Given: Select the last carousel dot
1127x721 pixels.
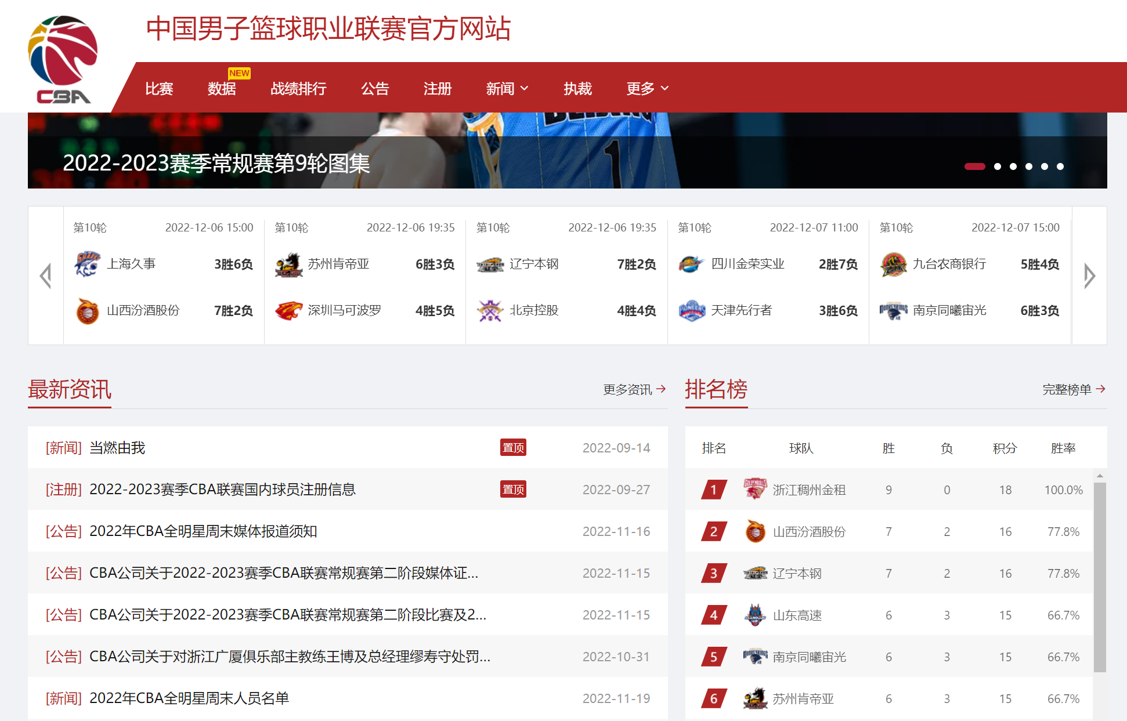Looking at the screenshot, I should [x=1060, y=166].
